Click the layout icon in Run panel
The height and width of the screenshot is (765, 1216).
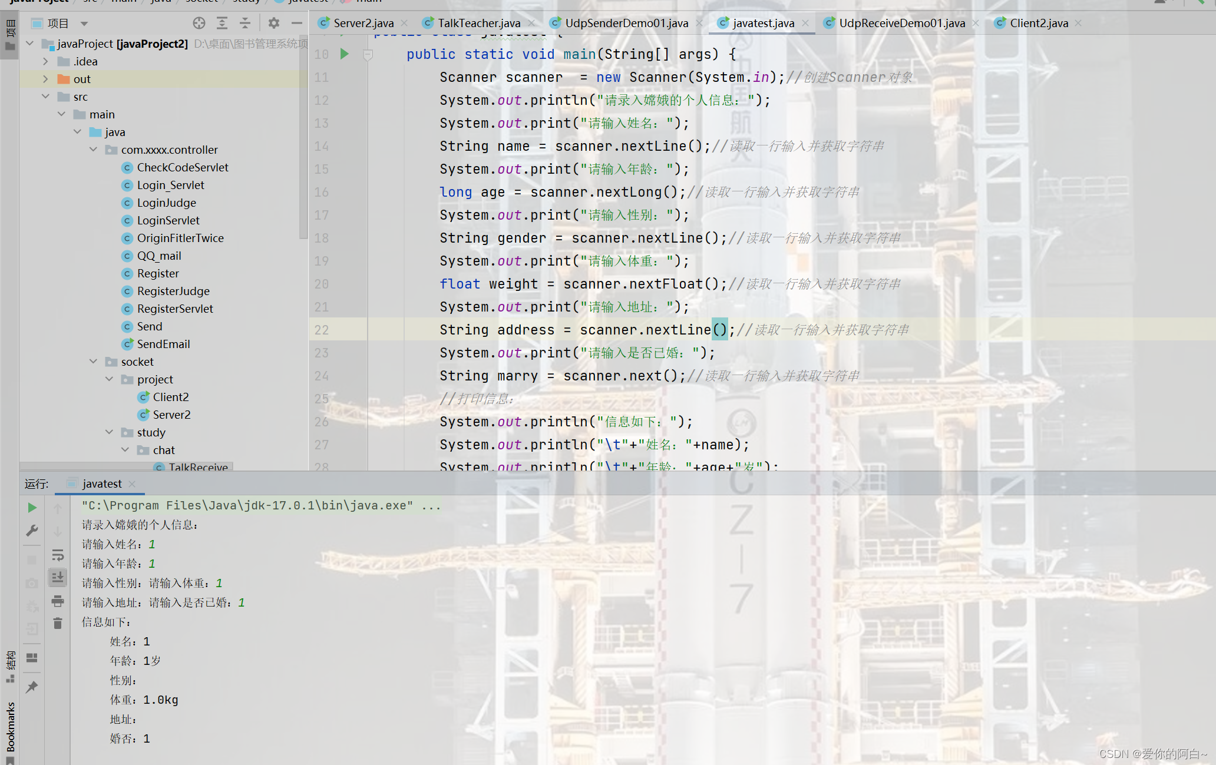[32, 658]
